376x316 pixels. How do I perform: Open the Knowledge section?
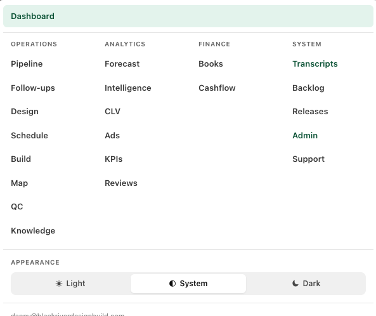point(33,230)
